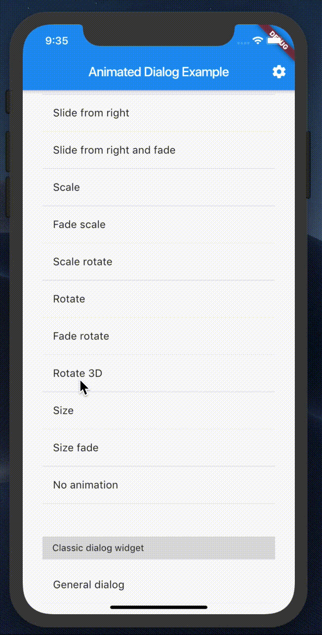Open settings via the gear icon
322x635 pixels.
coord(279,72)
